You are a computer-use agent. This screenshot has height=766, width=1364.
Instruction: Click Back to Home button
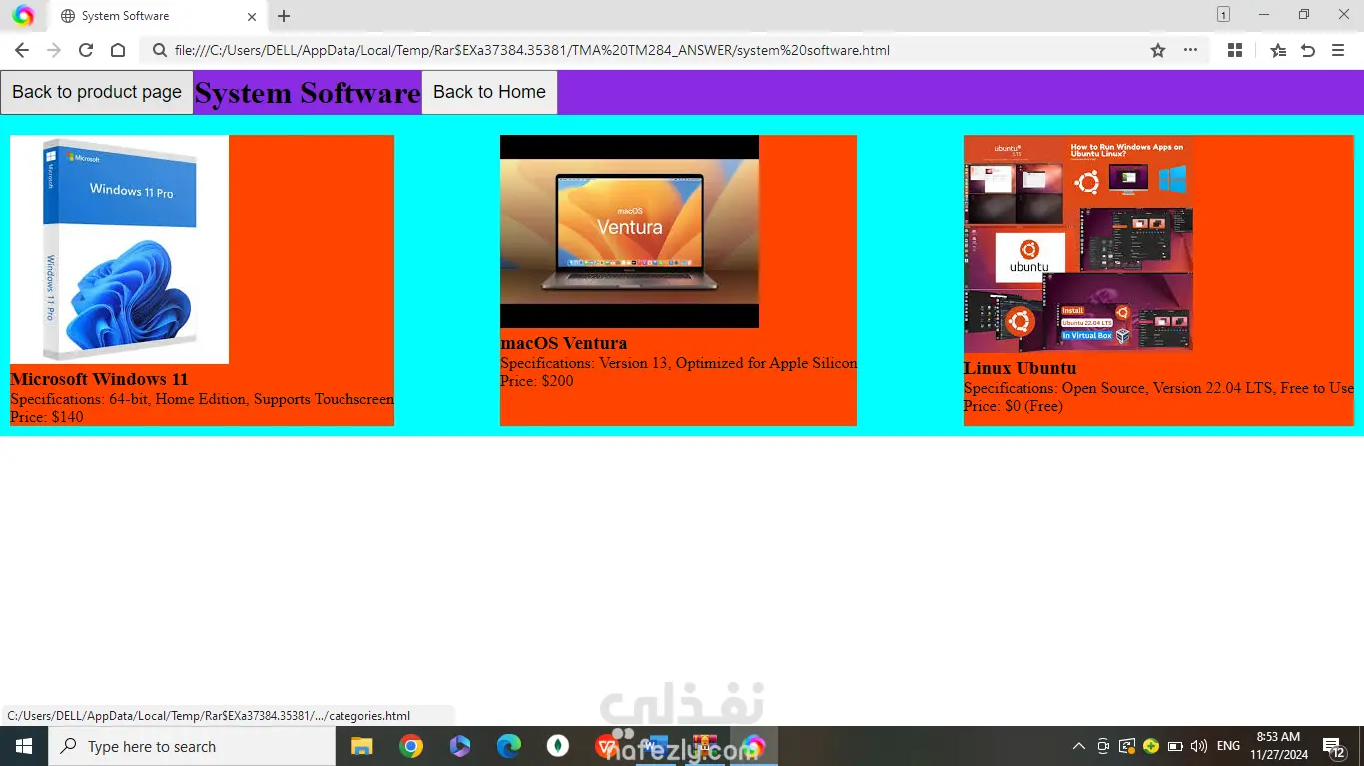[489, 92]
